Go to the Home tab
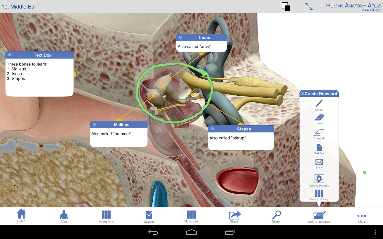383x239 pixels. click(x=21, y=216)
